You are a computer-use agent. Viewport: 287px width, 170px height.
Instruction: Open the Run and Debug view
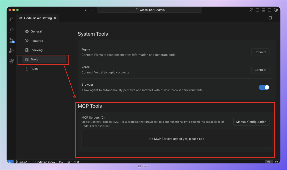point(11,51)
